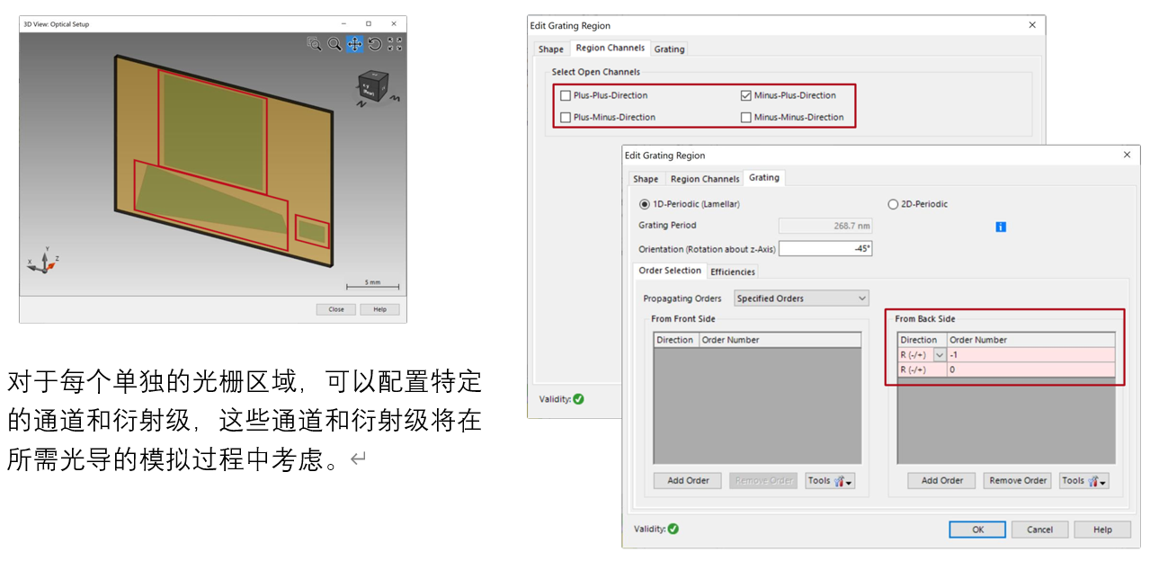Click Help in the Edit Grating Region dialog
The width and height of the screenshot is (1150, 561).
click(1102, 530)
